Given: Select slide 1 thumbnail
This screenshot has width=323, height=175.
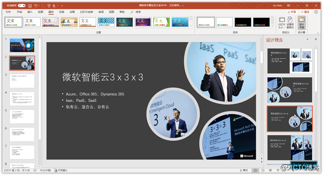Looking at the screenshot, I should pos(22,46).
